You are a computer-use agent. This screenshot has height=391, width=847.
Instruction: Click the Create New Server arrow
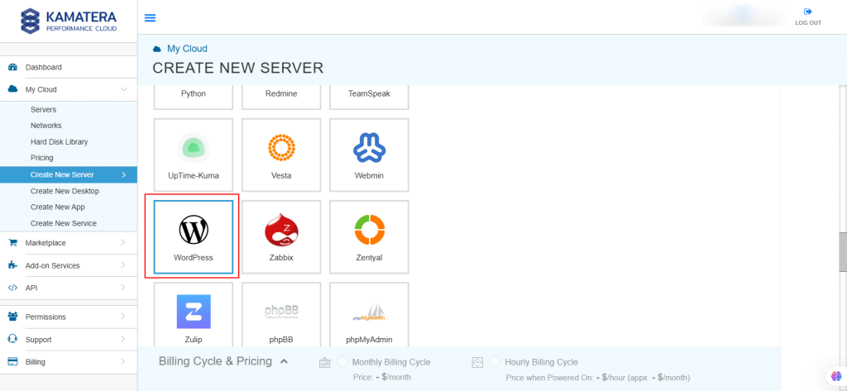click(x=124, y=174)
